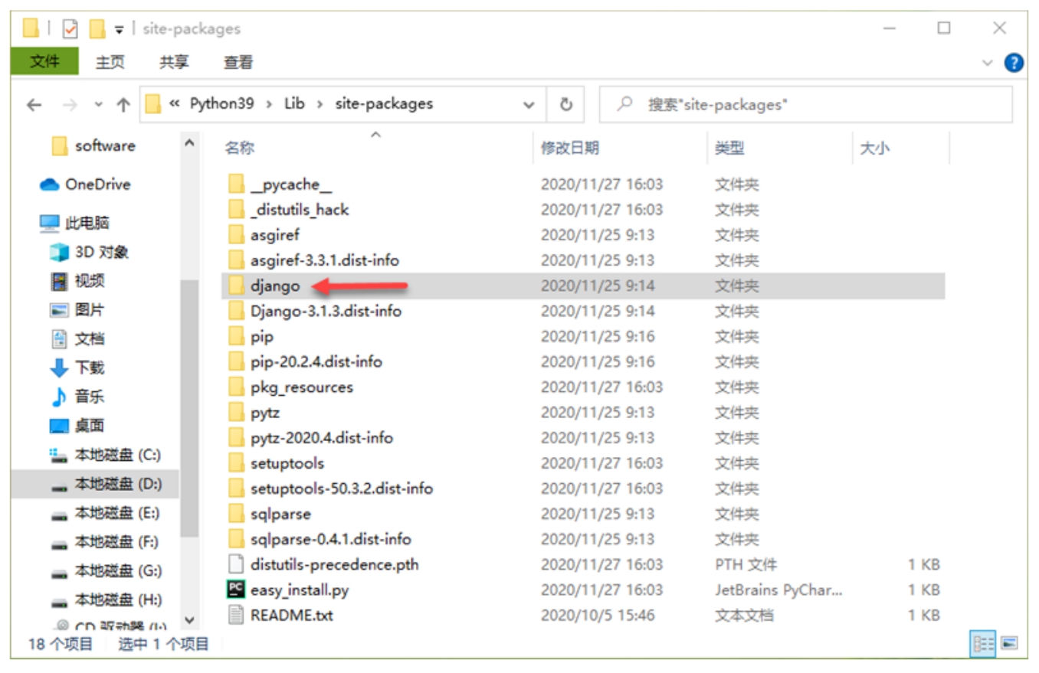Open 3D 对象 in the navigation pane
Viewport: 1039px width, 673px height.
[90, 252]
